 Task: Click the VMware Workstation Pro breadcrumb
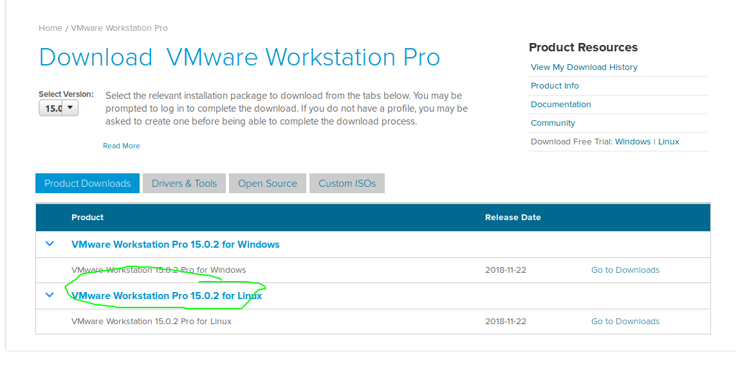(x=119, y=28)
